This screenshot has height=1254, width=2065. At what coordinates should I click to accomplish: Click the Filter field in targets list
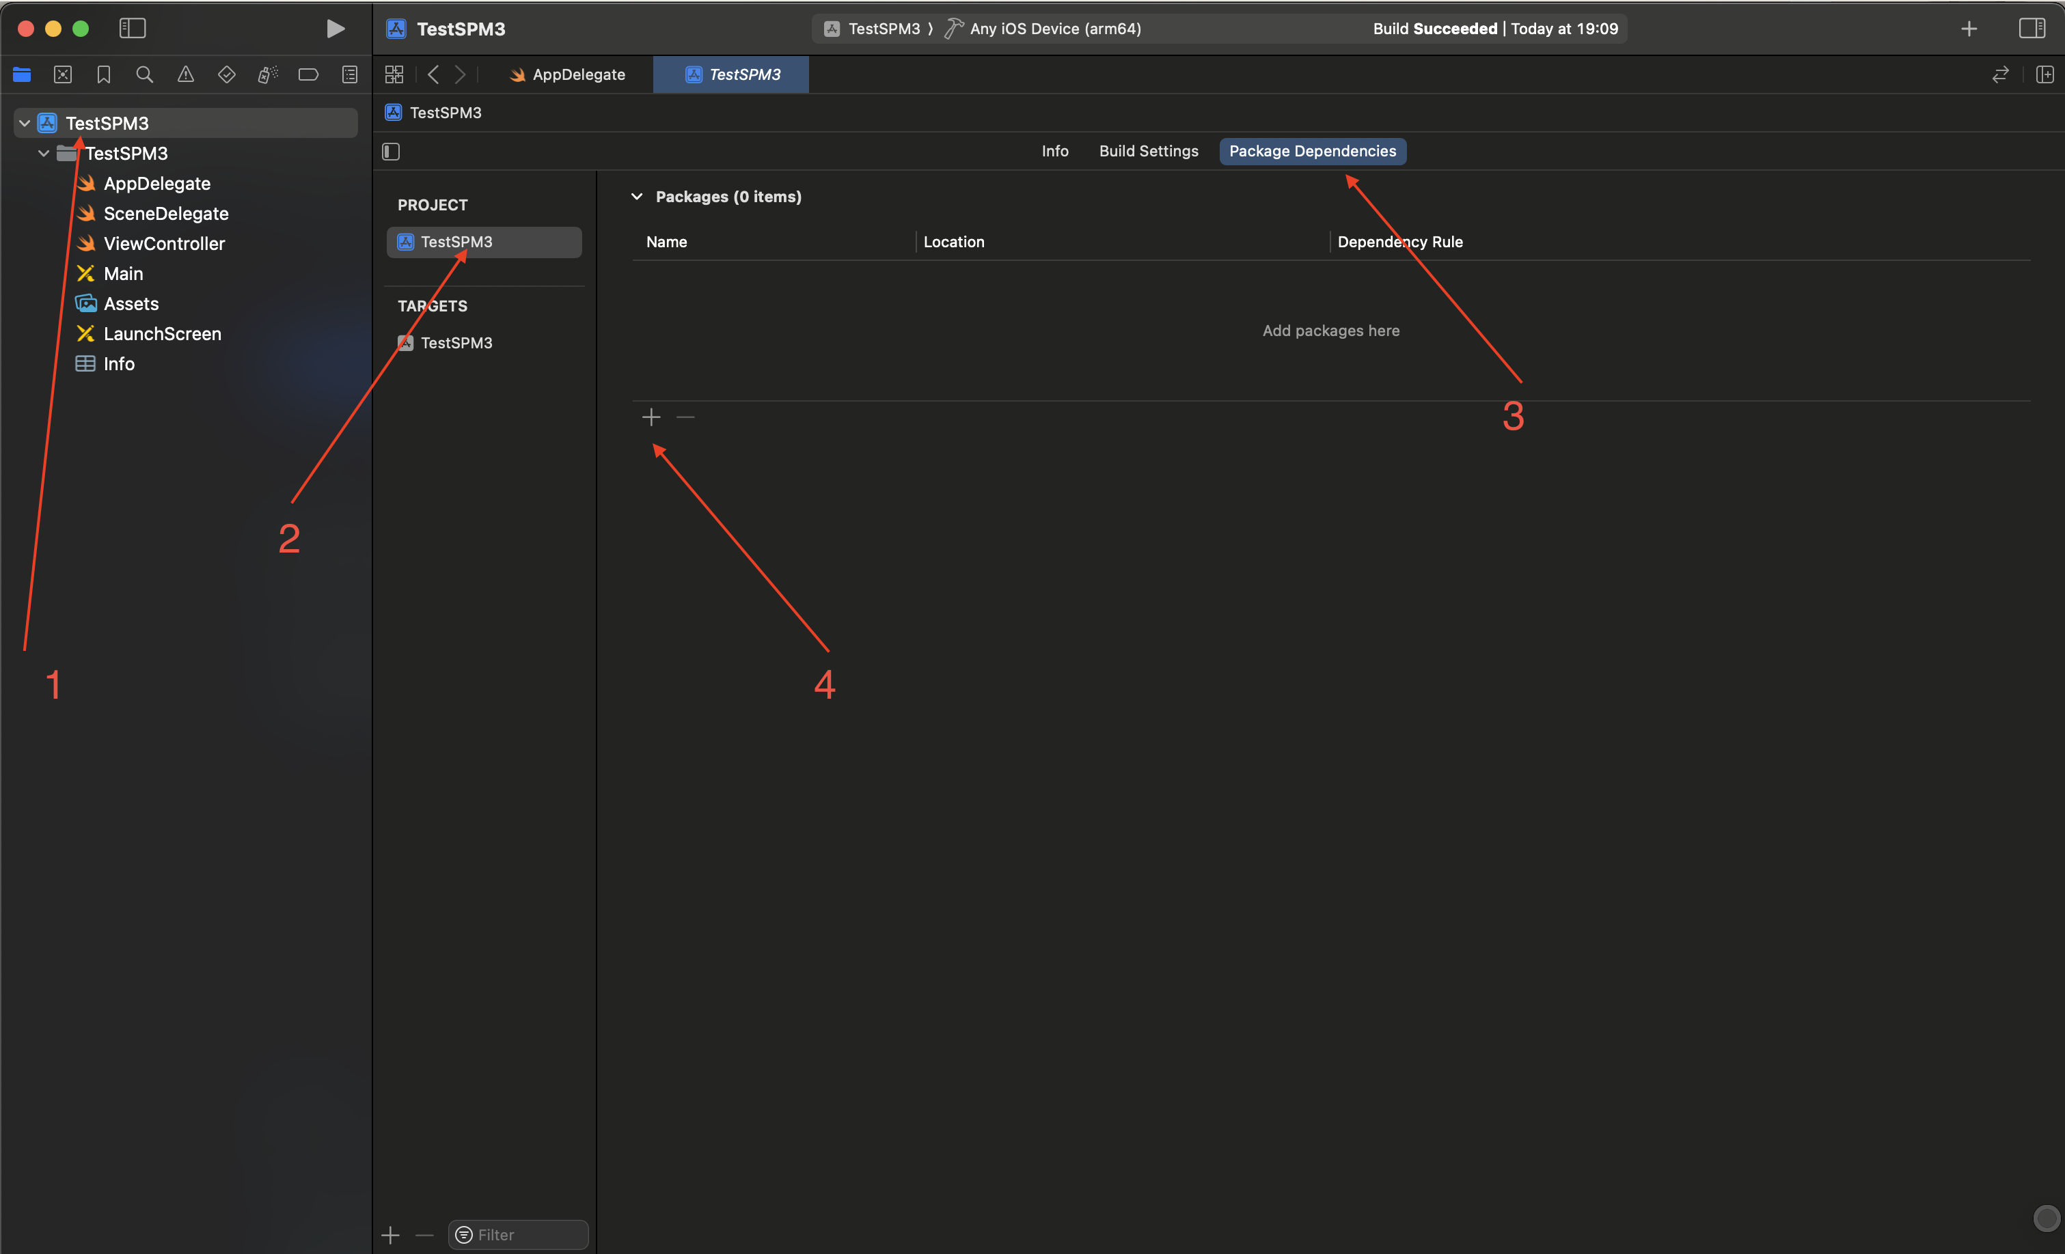pyautogui.click(x=519, y=1235)
